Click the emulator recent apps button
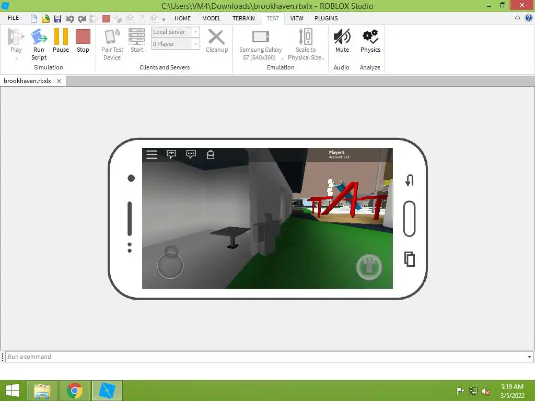This screenshot has height=401, width=535. coord(410,259)
